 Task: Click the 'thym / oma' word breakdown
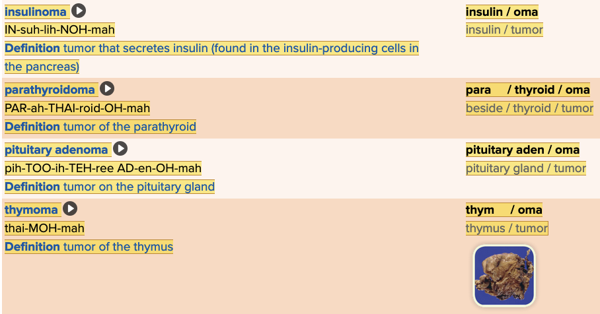pos(504,210)
